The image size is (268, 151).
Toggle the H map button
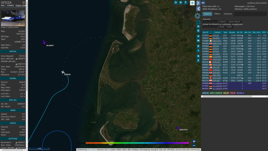180,3
